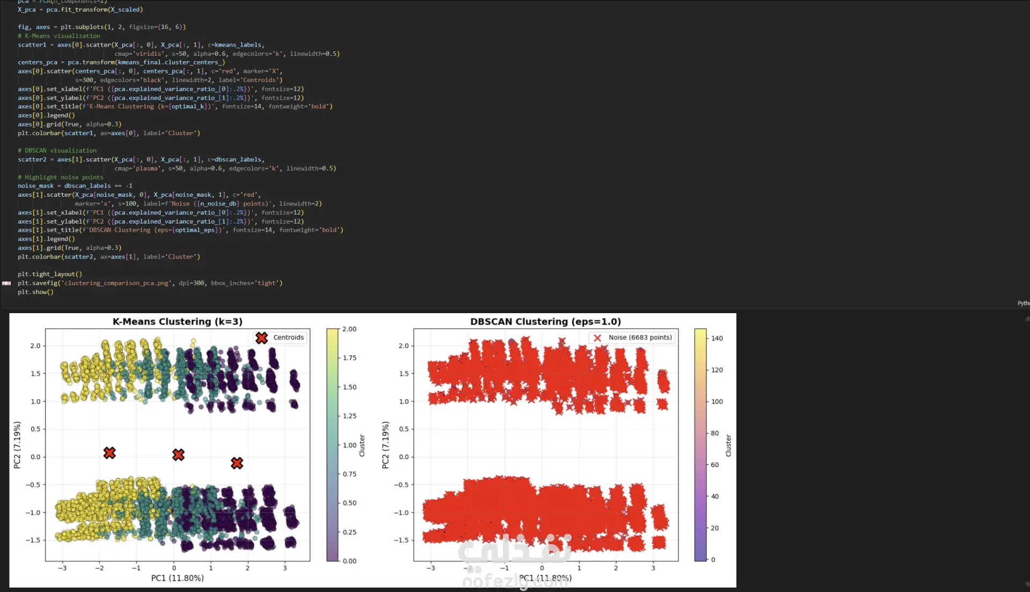This screenshot has height=592, width=1030.
Task: Click the '# K-Means visualization' comment line
Action: (59, 36)
